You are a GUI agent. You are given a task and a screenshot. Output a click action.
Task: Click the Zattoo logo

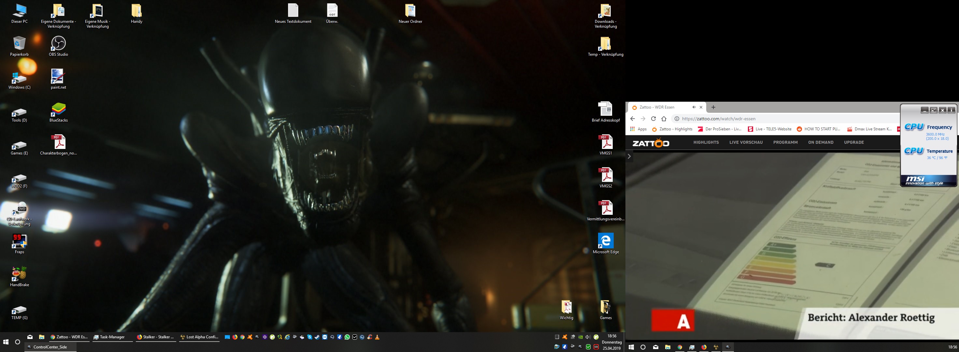[651, 143]
